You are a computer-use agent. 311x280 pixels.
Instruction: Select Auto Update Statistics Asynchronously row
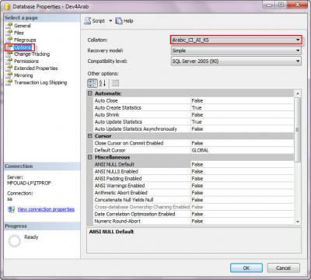(x=194, y=129)
